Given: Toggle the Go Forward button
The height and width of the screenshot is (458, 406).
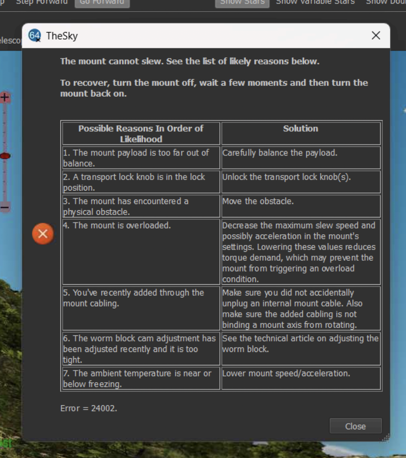Looking at the screenshot, I should pyautogui.click(x=102, y=2).
